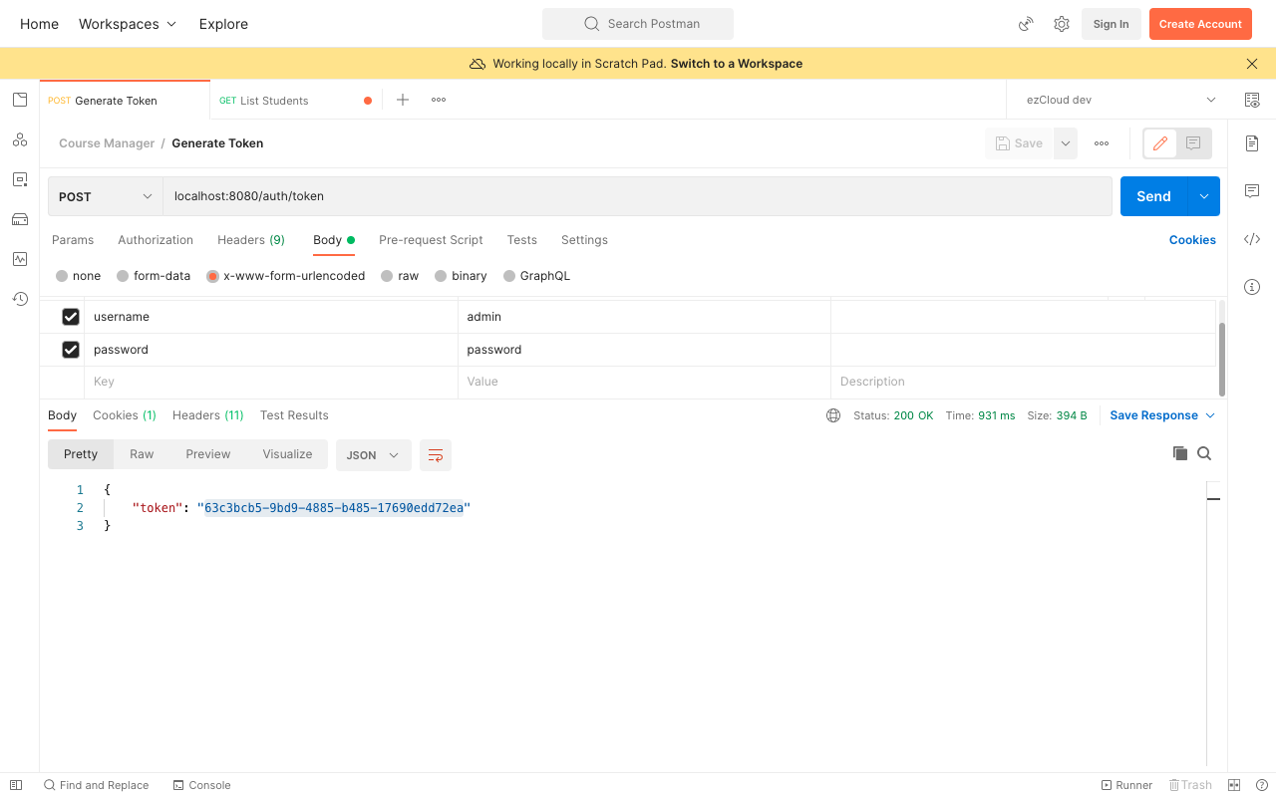
Task: Search the response with magnifier icon
Action: point(1204,453)
